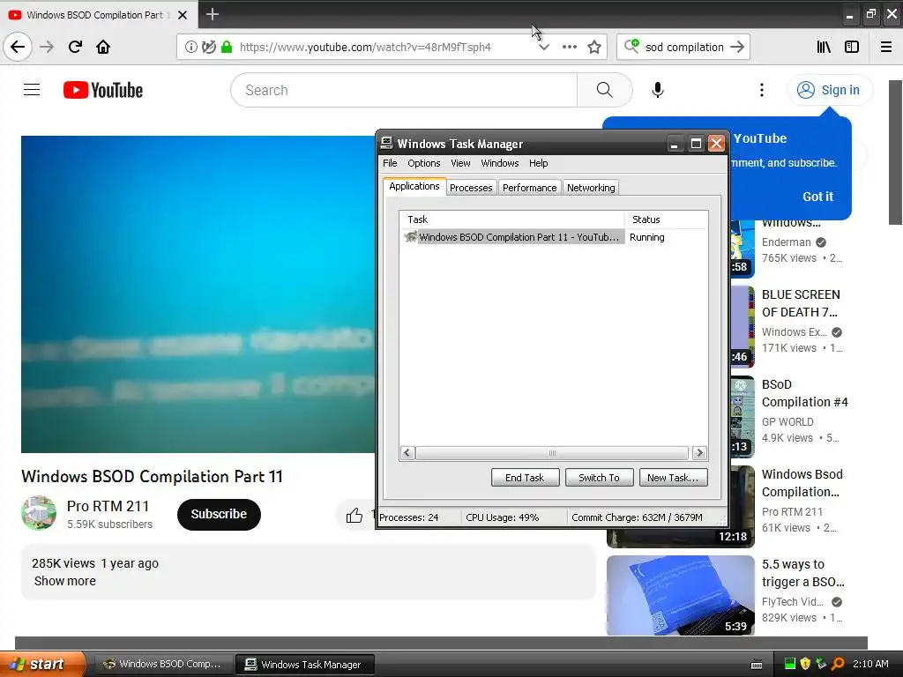Viewport: 903px width, 677px height.
Task: Open the Options menu in Task Manager
Action: [x=424, y=163]
